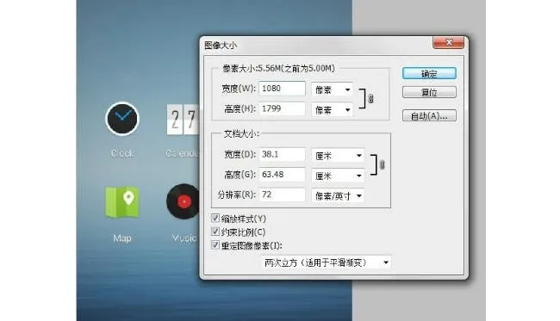Click the Calendar app icon

coord(182,119)
